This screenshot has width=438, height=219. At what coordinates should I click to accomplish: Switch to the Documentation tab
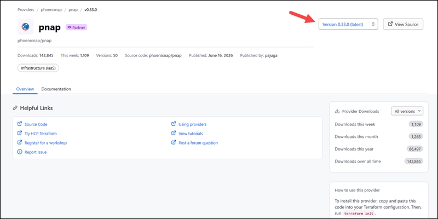point(56,89)
